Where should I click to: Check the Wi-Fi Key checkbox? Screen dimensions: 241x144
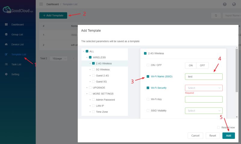click(148, 99)
